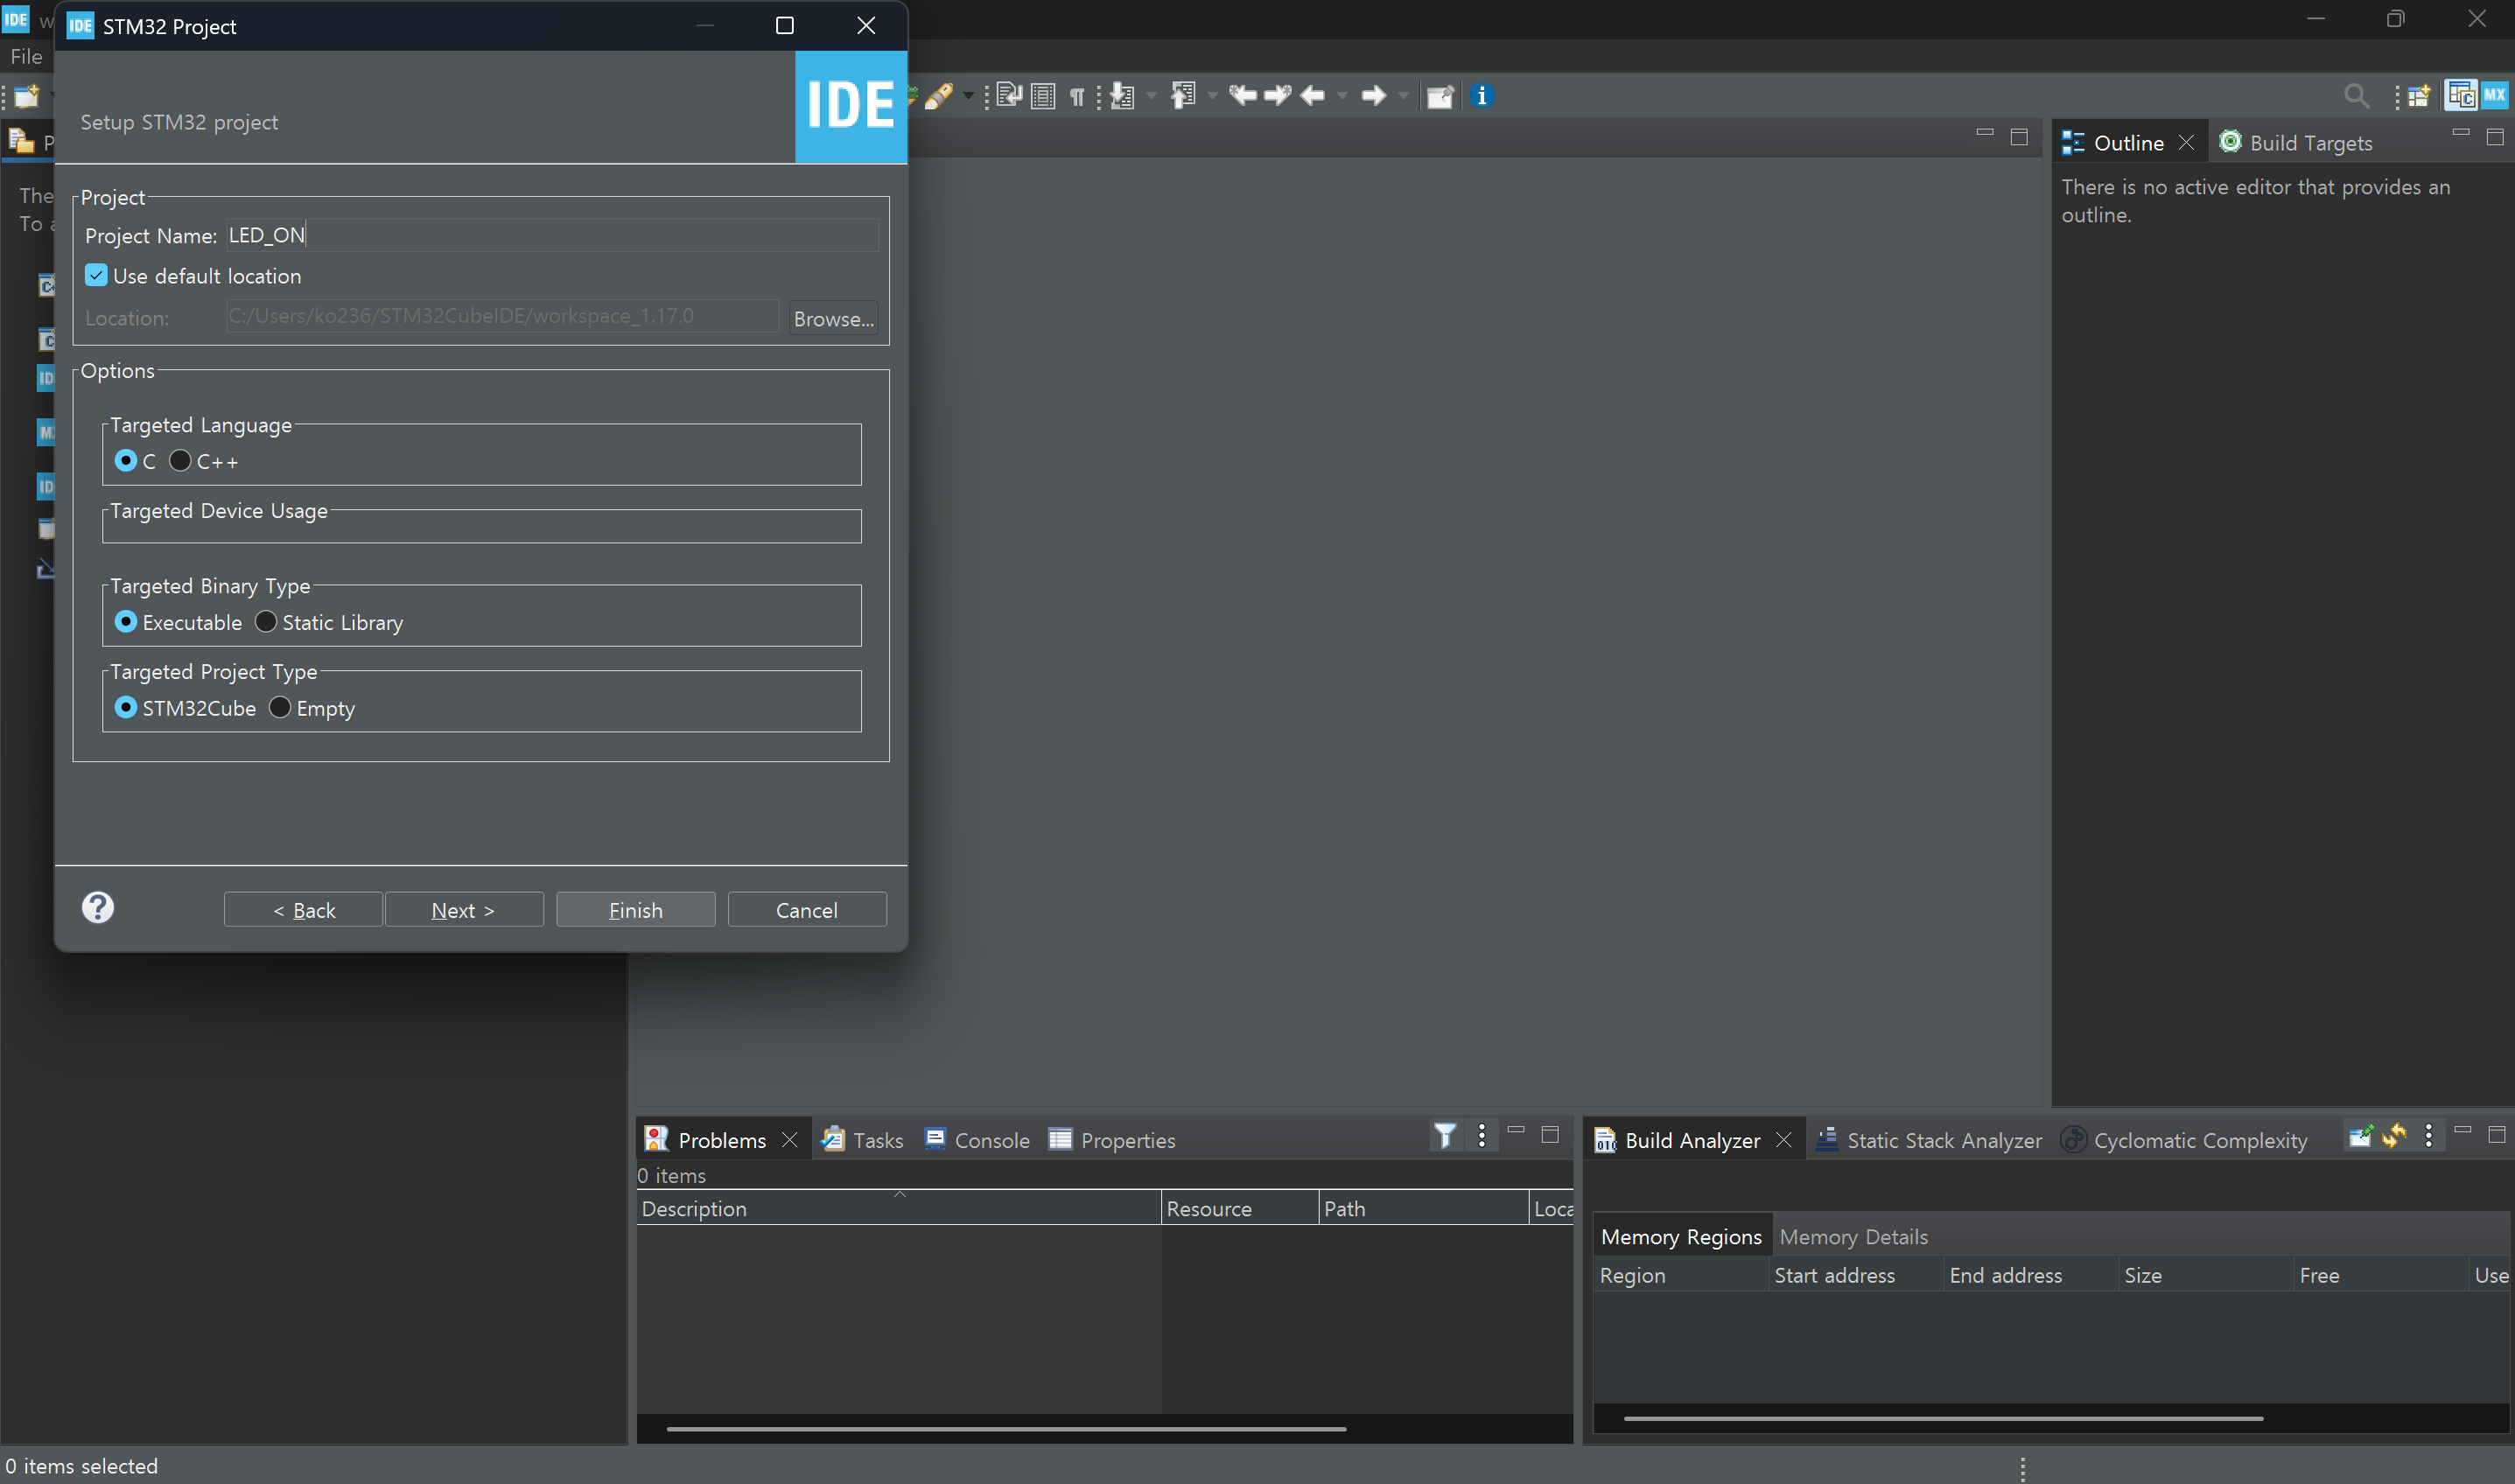The image size is (2515, 1484).
Task: Toggle block selection mode icon
Action: (1042, 96)
